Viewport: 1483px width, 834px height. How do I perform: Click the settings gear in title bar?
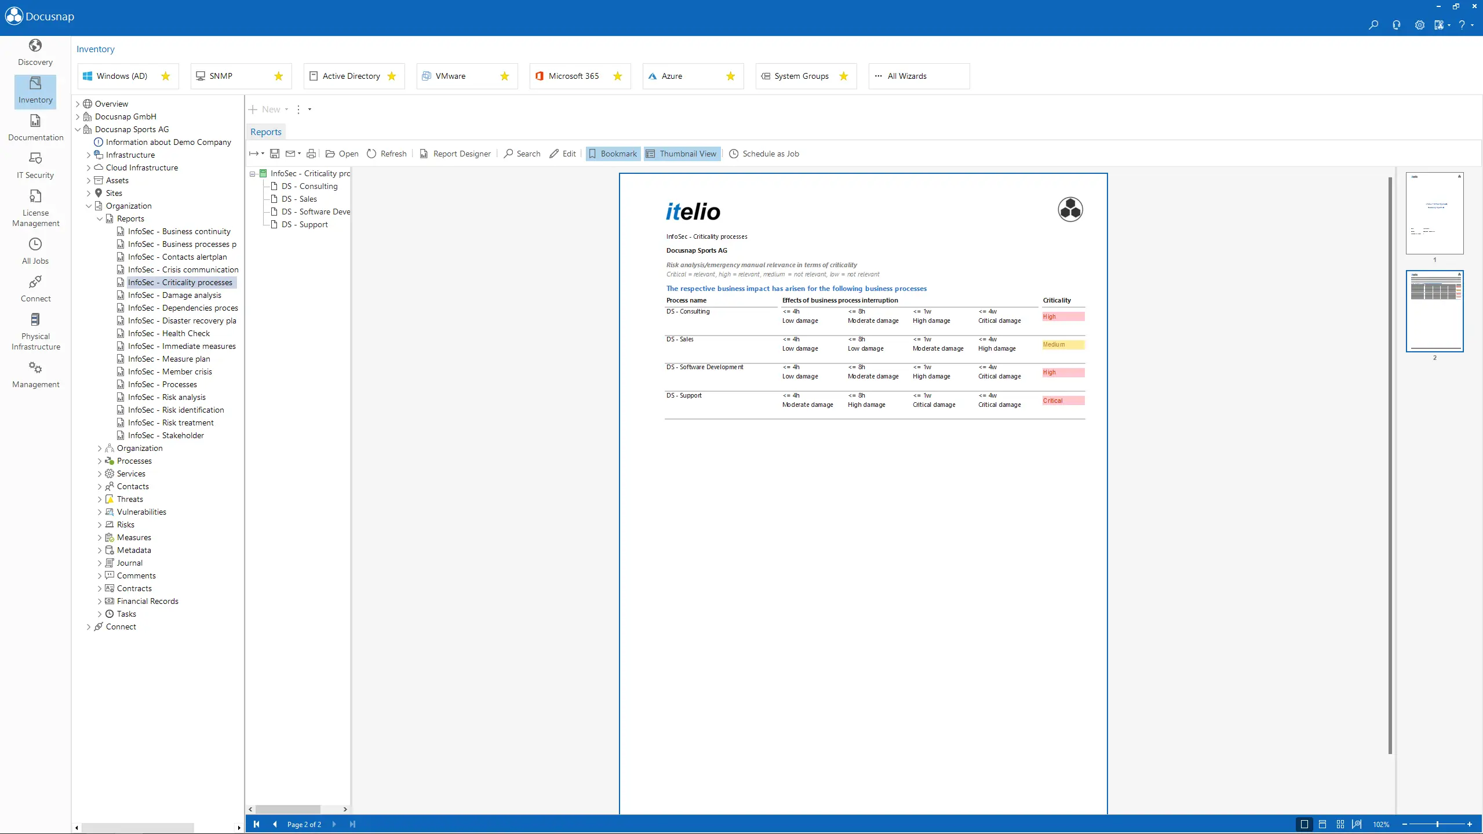coord(1419,25)
